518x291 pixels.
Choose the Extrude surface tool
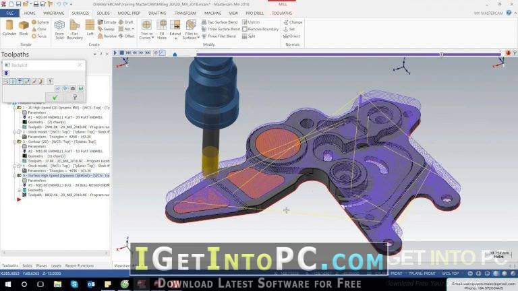[107, 22]
